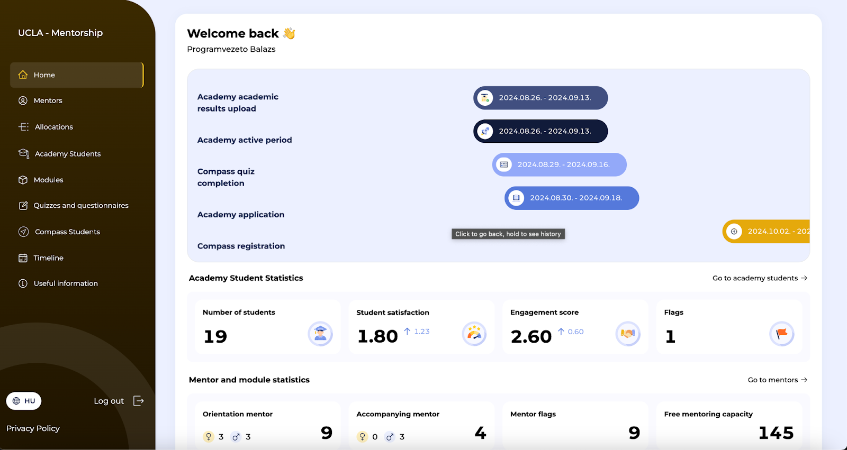Click the satisfaction change indicator 1.23

click(x=417, y=332)
